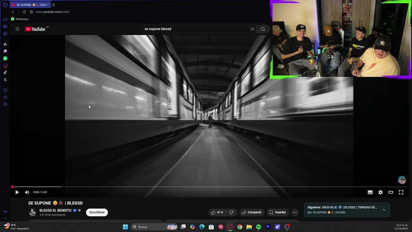
Task: Mute the video volume
Action: click(27, 192)
